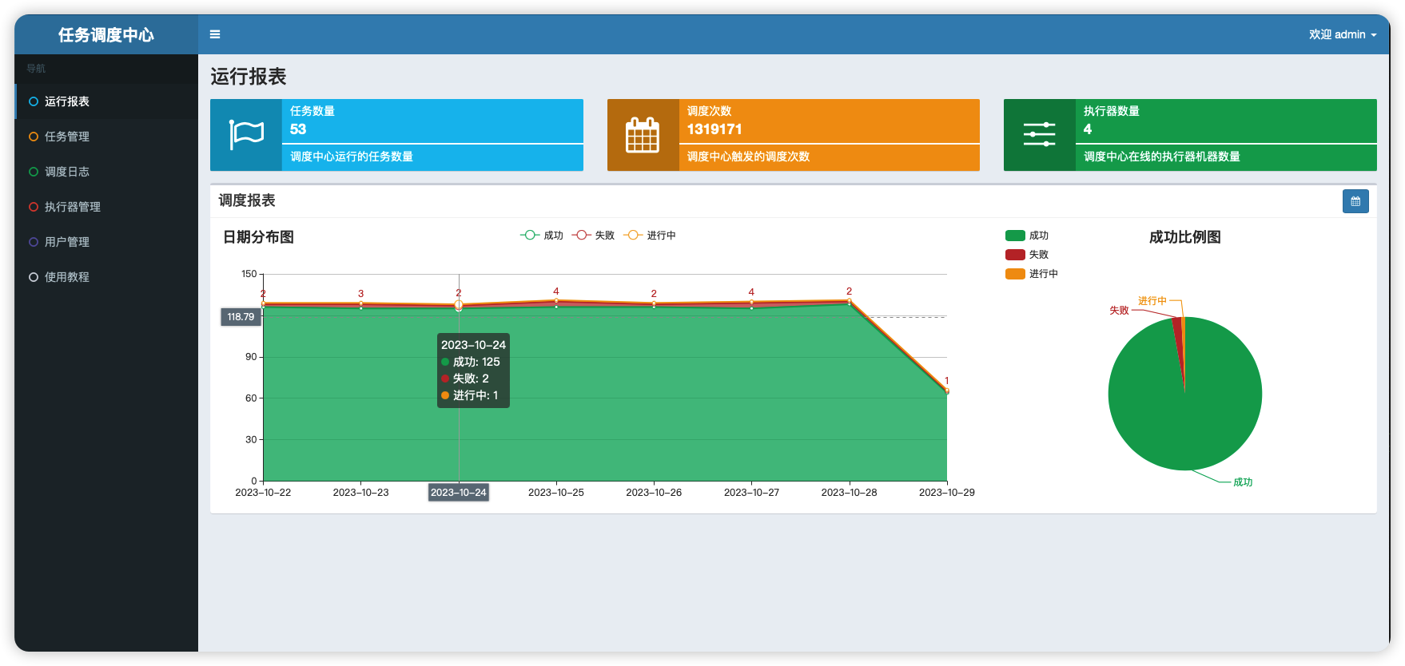Toggle green 成功 pie legend swatch

coord(1015,236)
